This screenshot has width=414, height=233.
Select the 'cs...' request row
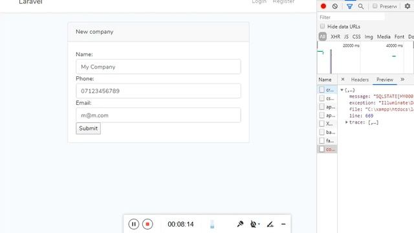(x=327, y=98)
